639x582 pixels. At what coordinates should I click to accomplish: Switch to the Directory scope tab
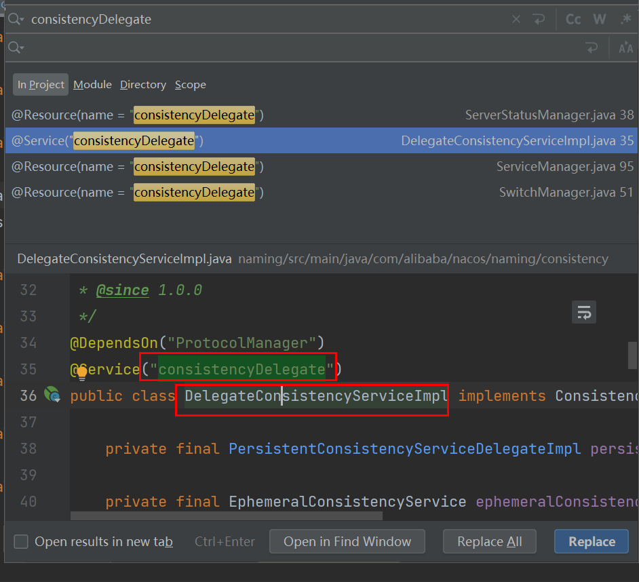pos(143,84)
